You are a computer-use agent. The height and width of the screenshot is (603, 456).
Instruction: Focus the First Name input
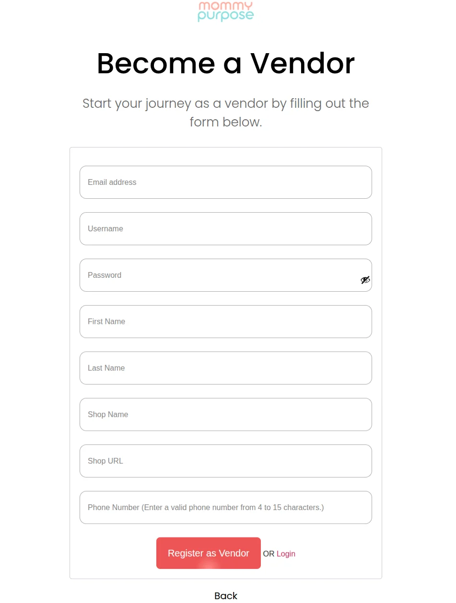tap(225, 321)
